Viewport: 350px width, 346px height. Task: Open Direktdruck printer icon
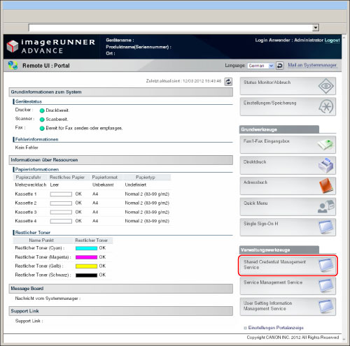pos(326,165)
